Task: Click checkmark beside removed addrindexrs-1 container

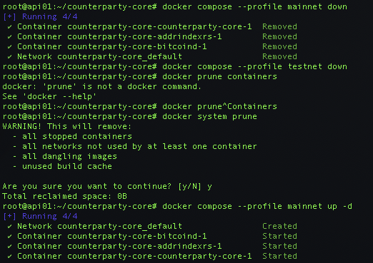Action: (9, 37)
